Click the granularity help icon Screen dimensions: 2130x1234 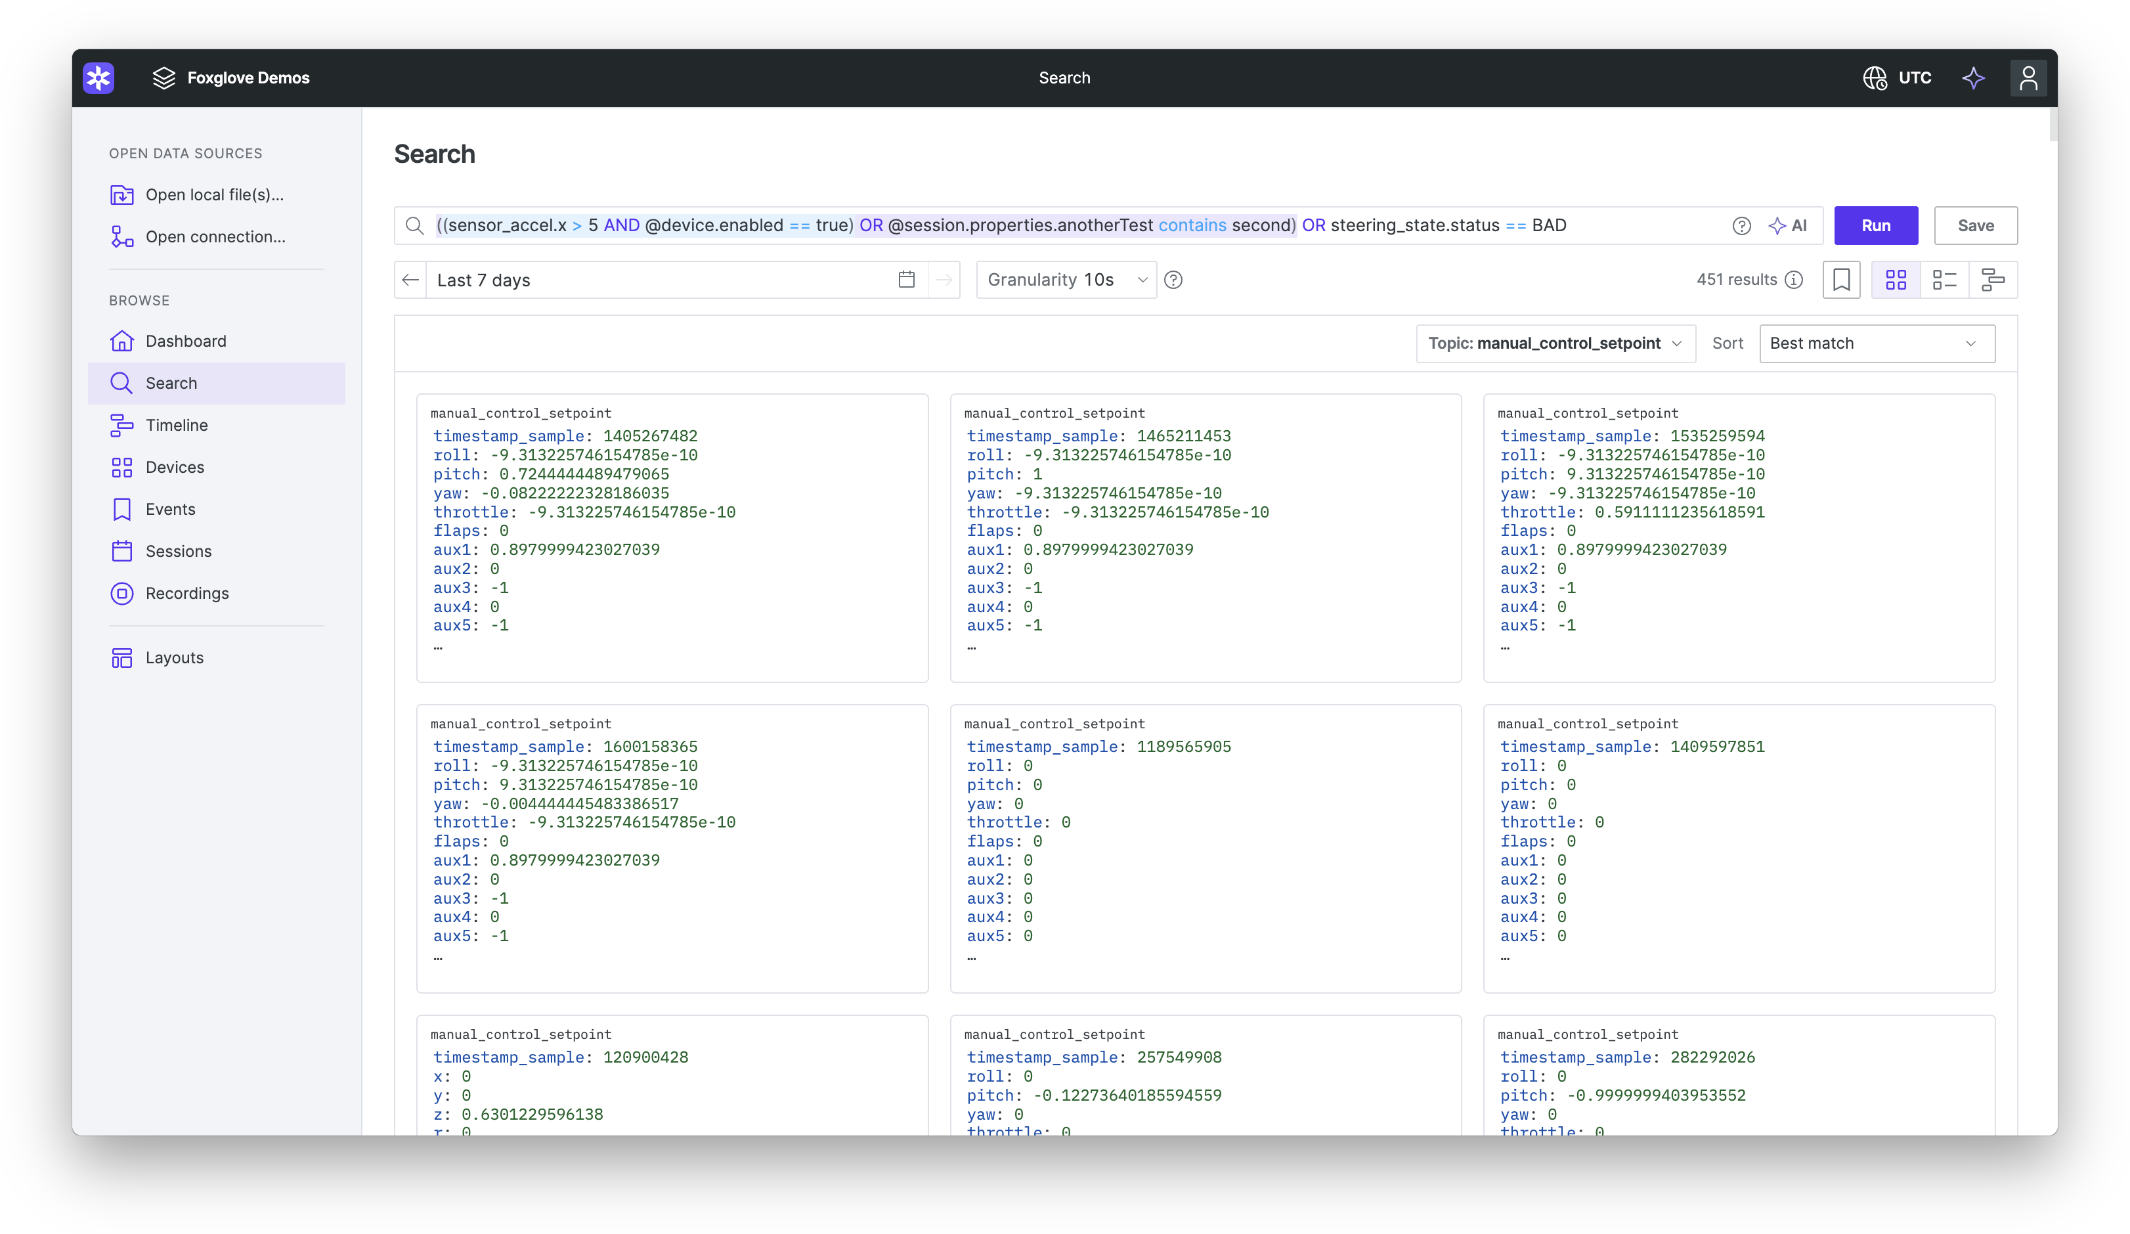(1173, 280)
